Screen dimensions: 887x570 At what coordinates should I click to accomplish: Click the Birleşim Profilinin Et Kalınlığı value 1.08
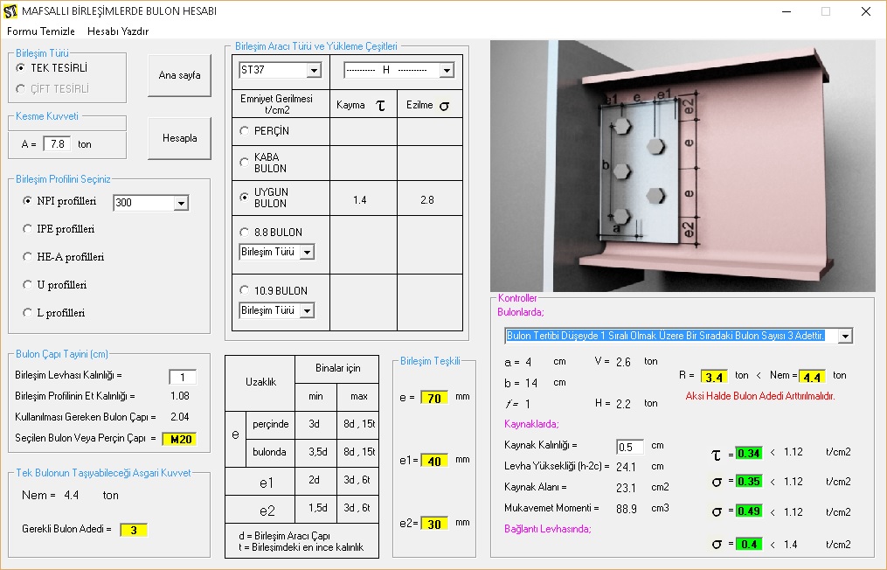[180, 396]
